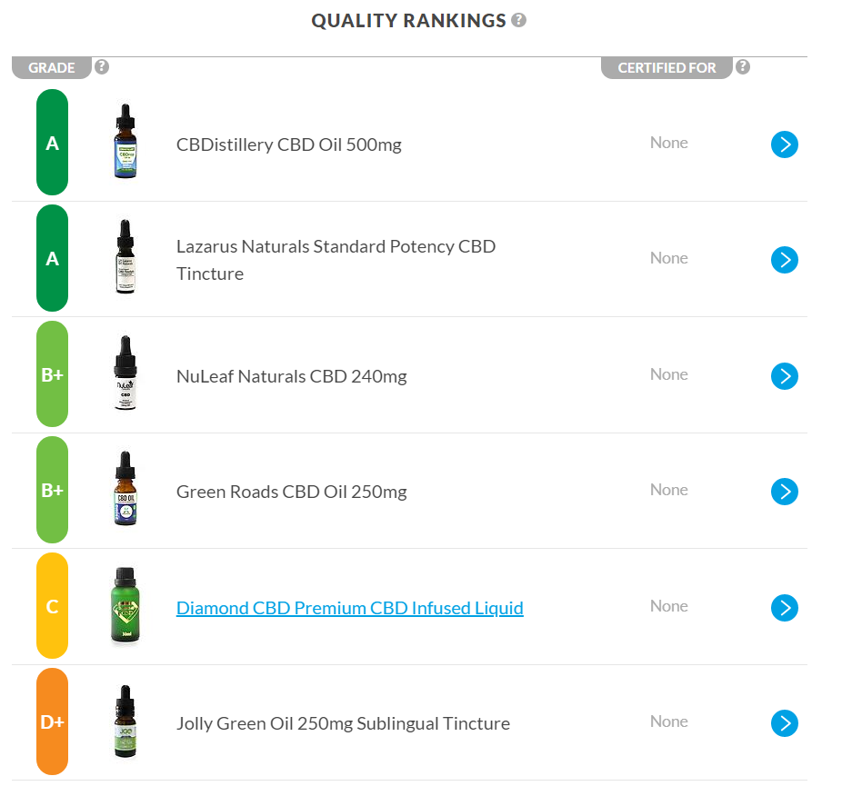852x786 pixels.
Task: Click the help icon beside Quality Rankings title
Action: [x=519, y=20]
